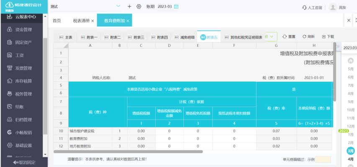The image size is (357, 167).
Task: Click the spreadsheet horizontal scrollbar
Action: (128, 152)
